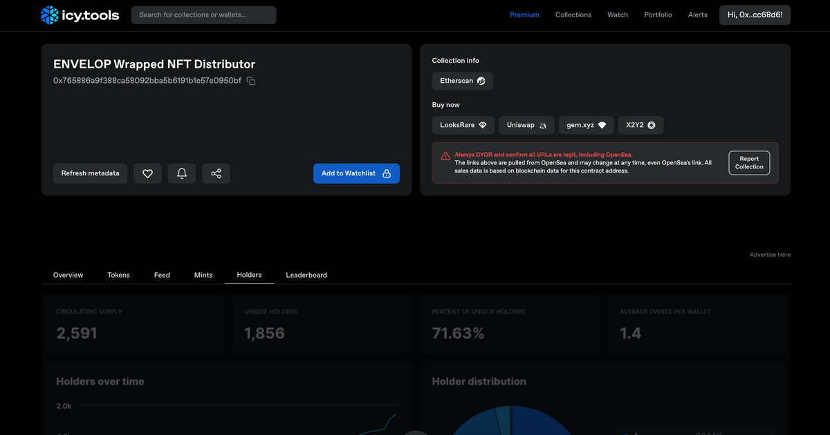Open Etherscan collection info link
Viewport: 830px width, 435px height.
463,81
